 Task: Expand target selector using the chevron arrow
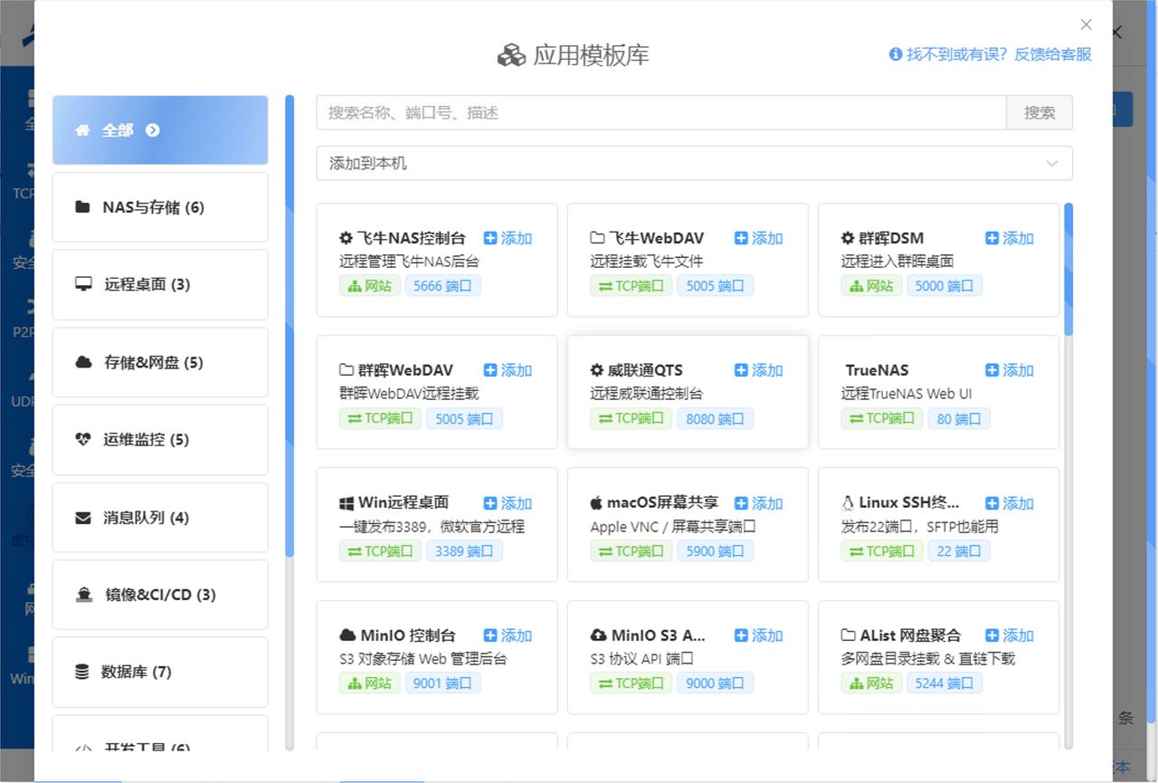pyautogui.click(x=1051, y=164)
